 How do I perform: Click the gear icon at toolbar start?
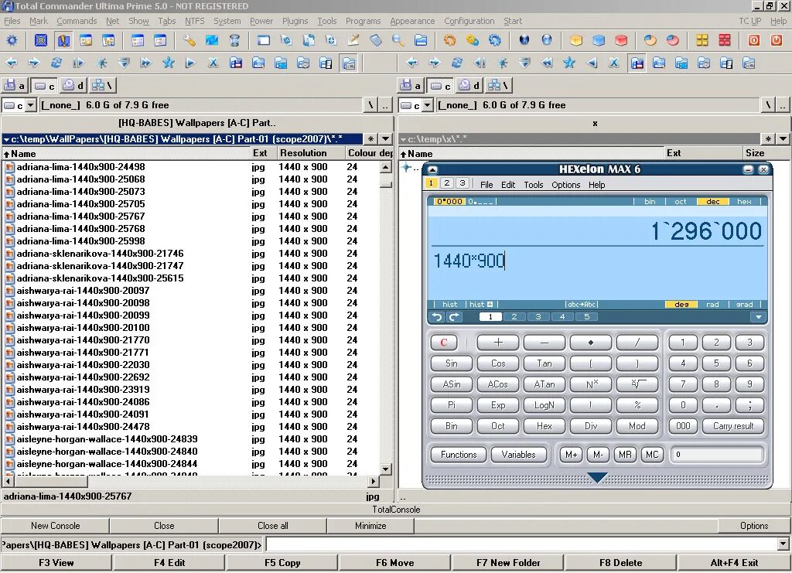click(x=12, y=40)
